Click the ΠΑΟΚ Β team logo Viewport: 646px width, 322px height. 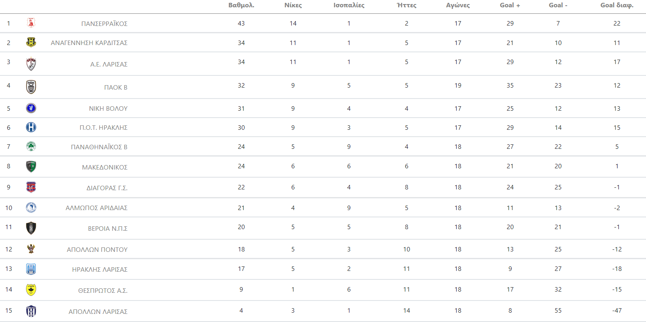(31, 87)
